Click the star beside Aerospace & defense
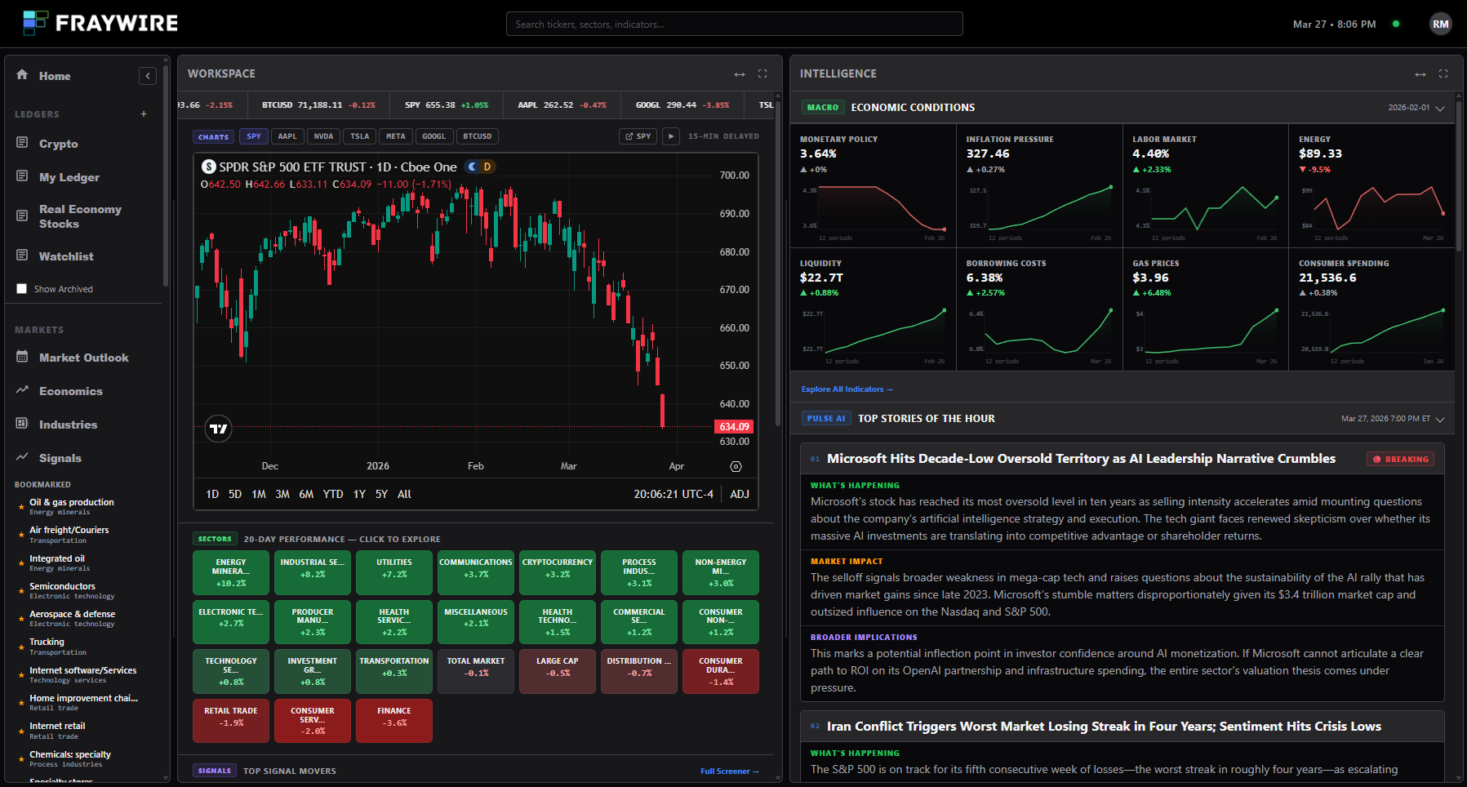1467x787 pixels. tap(21, 619)
